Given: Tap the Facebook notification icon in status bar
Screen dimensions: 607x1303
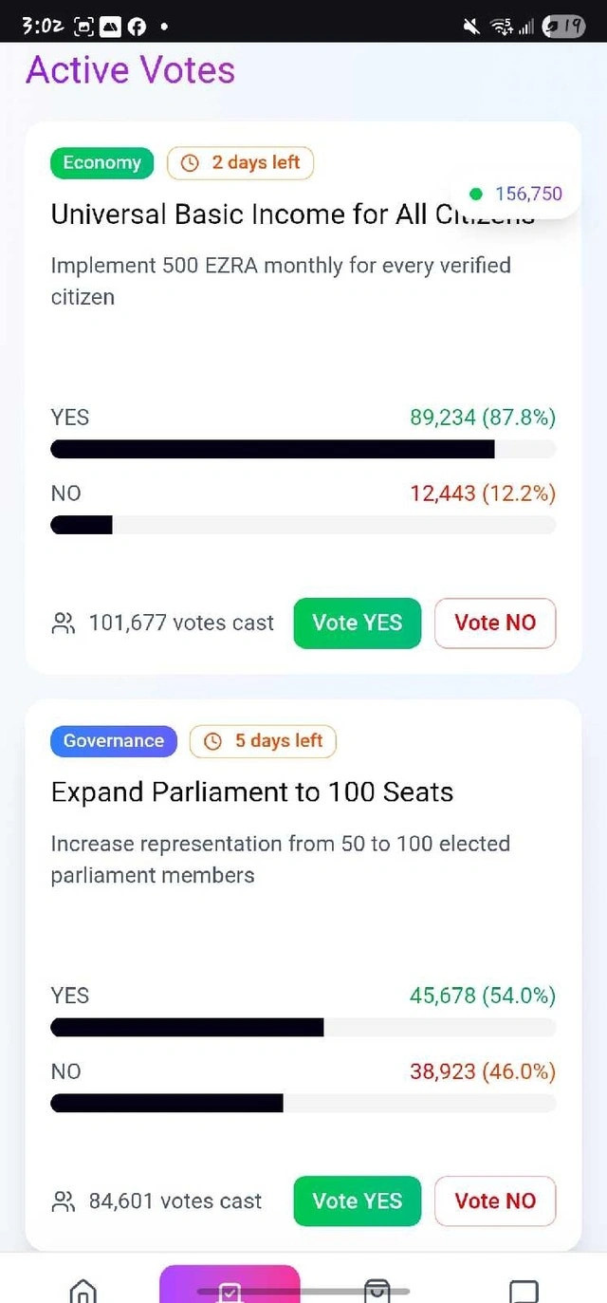Looking at the screenshot, I should [x=137, y=27].
